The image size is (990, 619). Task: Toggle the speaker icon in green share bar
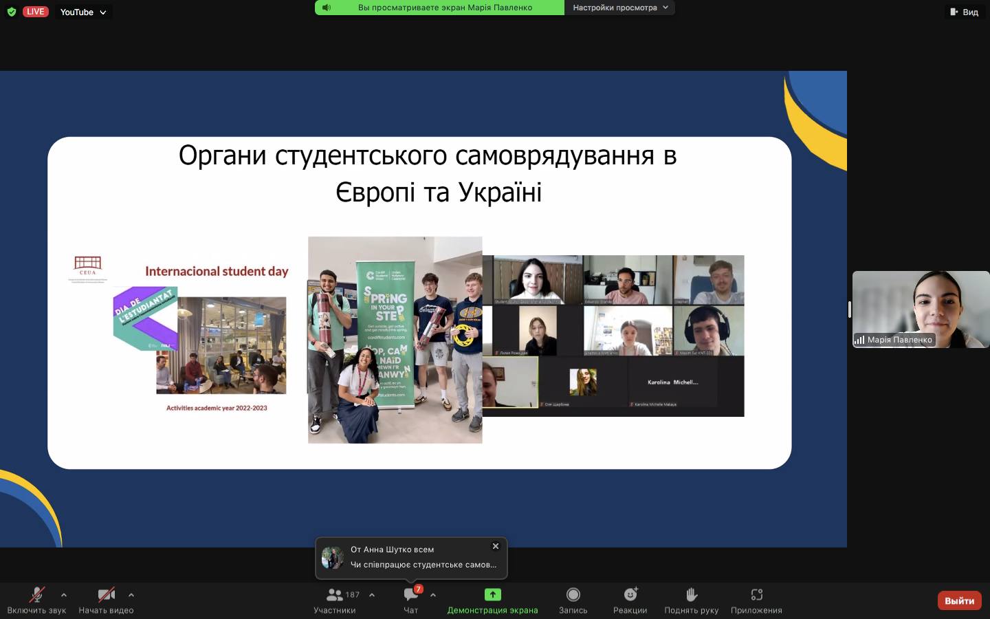click(327, 8)
